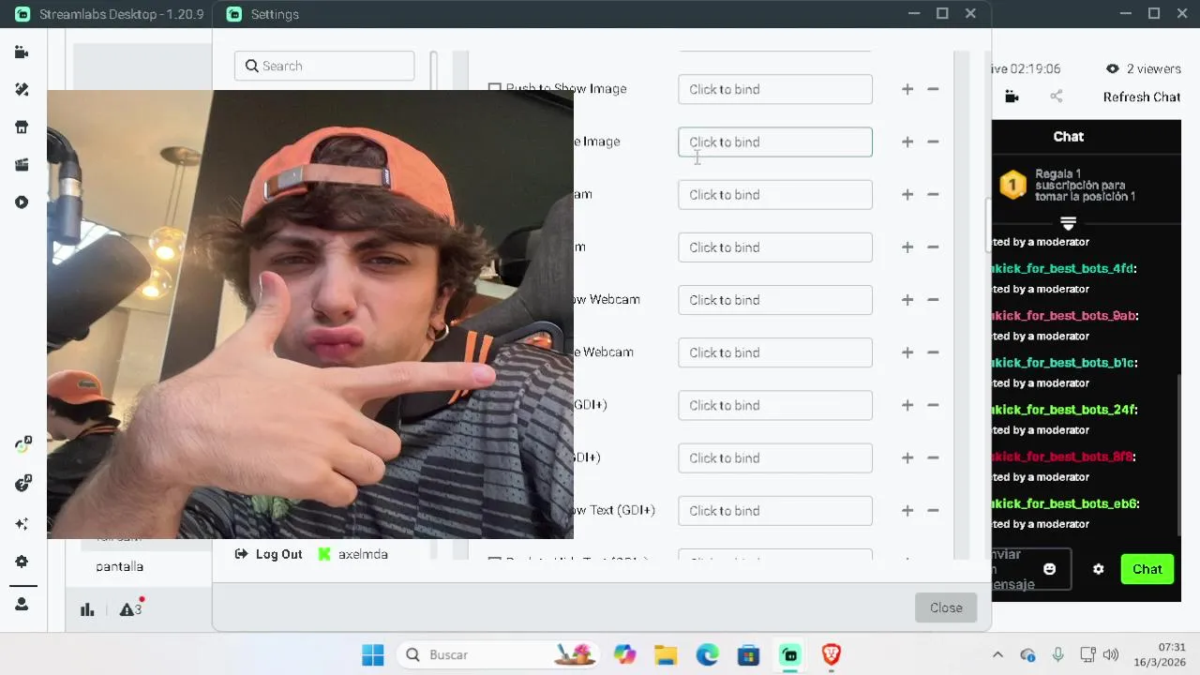This screenshot has width=1200, height=675.
Task: Click the Refresh Chat link
Action: point(1141,97)
